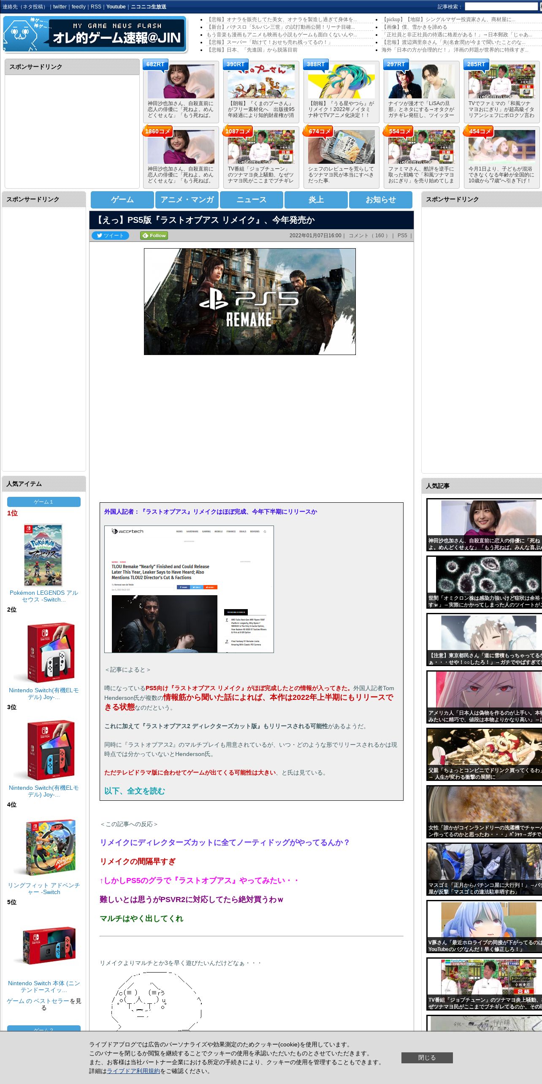Image resolution: width=542 pixels, height=1084 pixels.
Task: Click headline 【悲報】日本、「先進国」から脱落目前
Action: [x=252, y=50]
